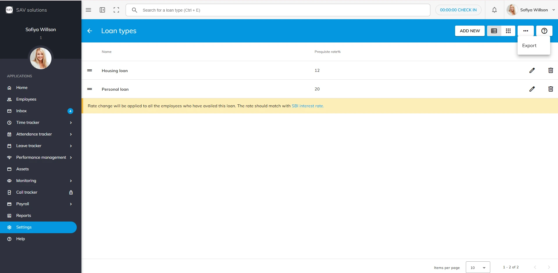Switch to list view
Viewport: 558px width, 273px height.
click(494, 31)
